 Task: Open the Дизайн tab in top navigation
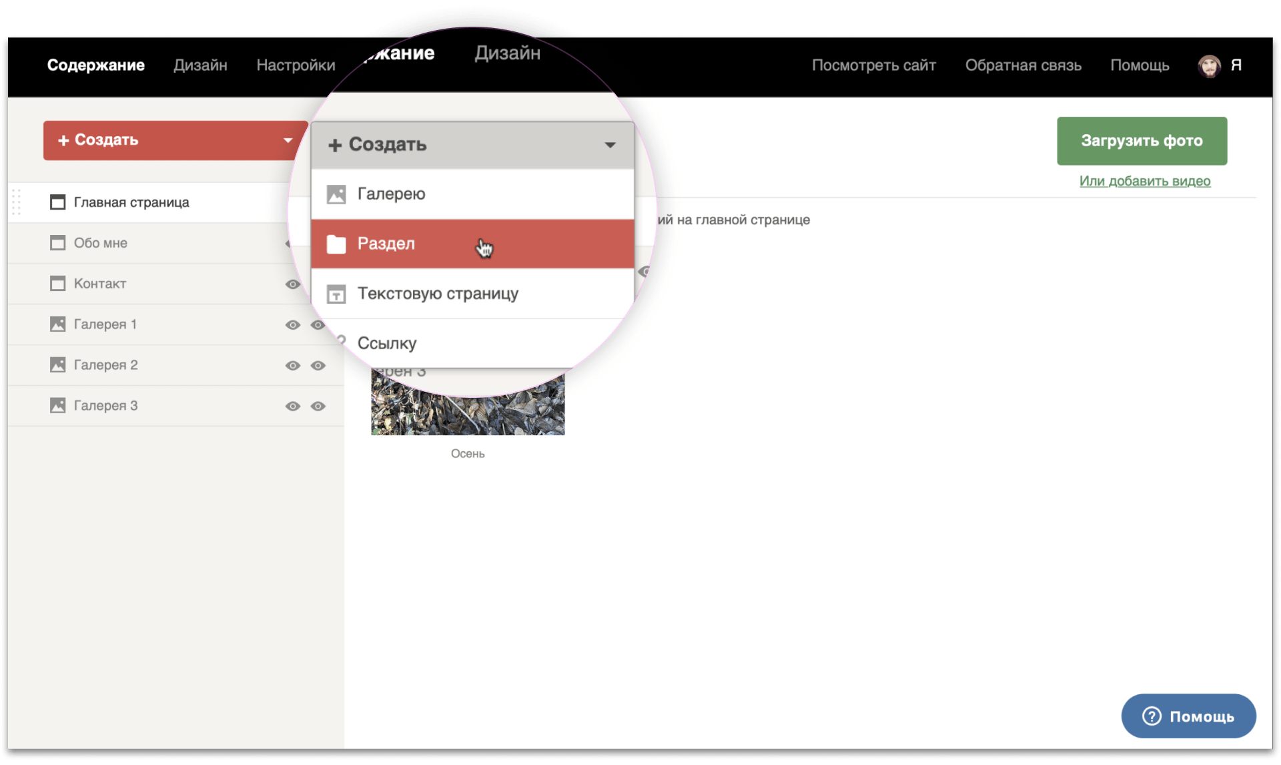click(x=200, y=65)
